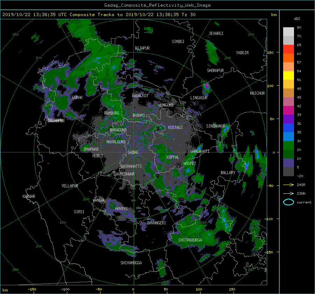Click the KUSTAGI city label
This screenshot has width=315, height=294.
(175, 128)
